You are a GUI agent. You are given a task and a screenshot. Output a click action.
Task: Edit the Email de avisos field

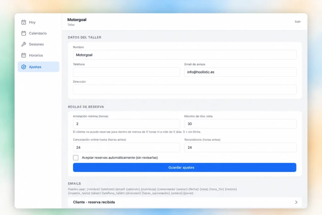point(241,72)
